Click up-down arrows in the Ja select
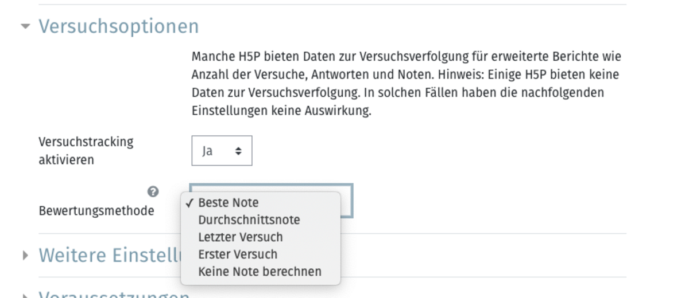 238,151
